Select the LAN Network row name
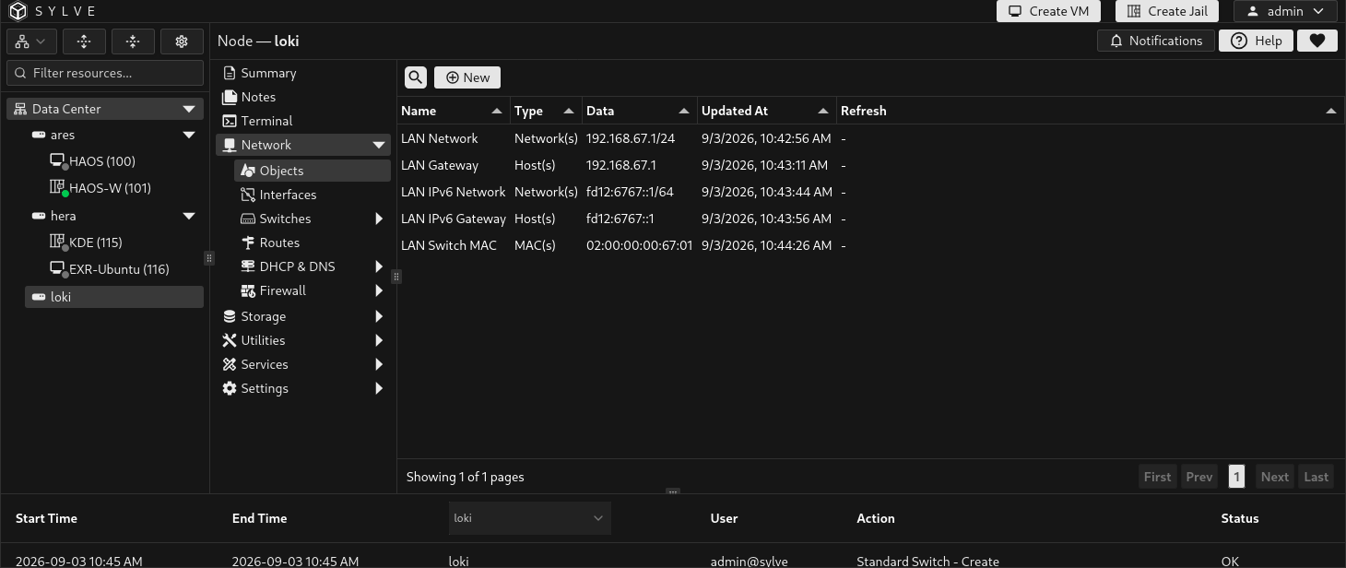Image resolution: width=1346 pixels, height=568 pixels. 439,138
